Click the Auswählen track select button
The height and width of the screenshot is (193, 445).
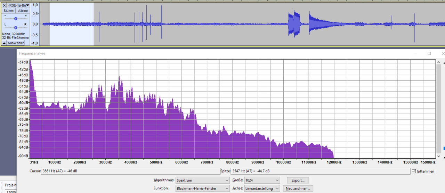(16, 43)
